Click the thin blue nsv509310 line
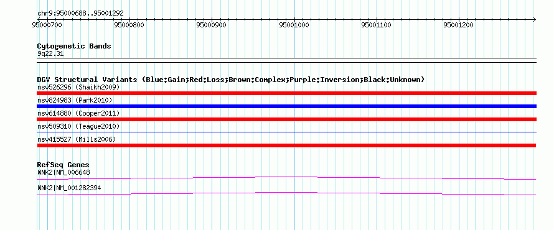554x230 pixels. (286, 132)
